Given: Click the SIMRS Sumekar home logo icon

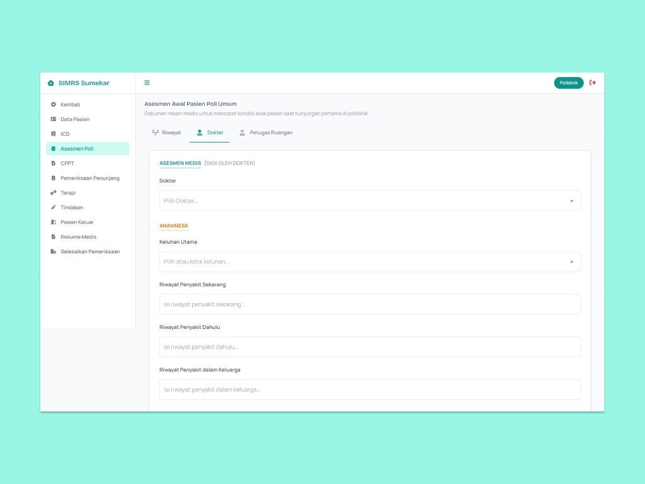Looking at the screenshot, I should click(51, 83).
